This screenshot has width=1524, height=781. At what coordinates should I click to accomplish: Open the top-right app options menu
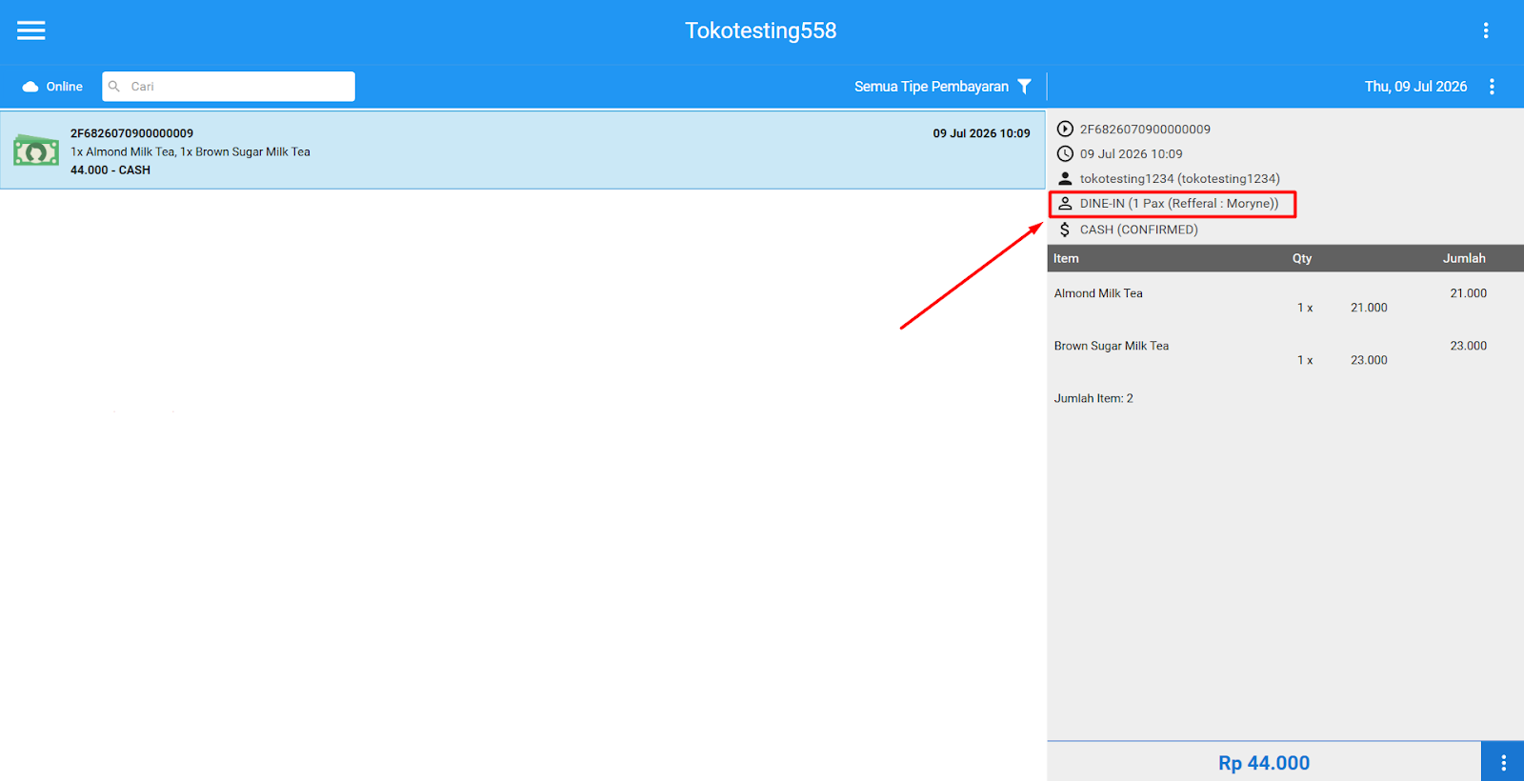coord(1485,30)
